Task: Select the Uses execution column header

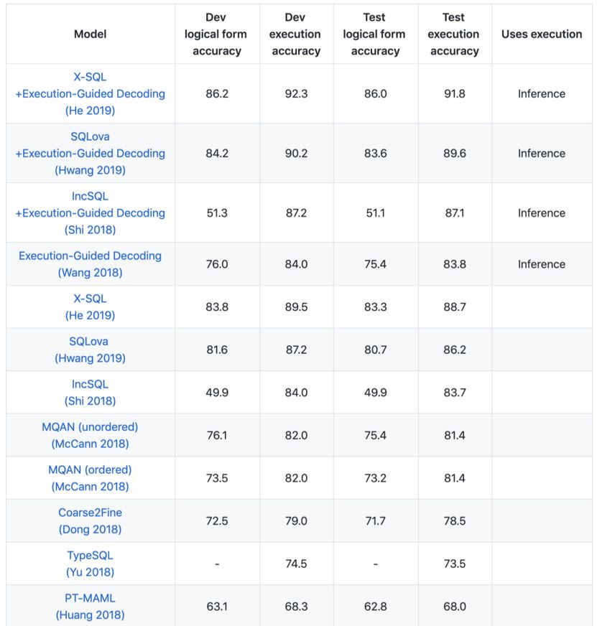Action: click(541, 34)
